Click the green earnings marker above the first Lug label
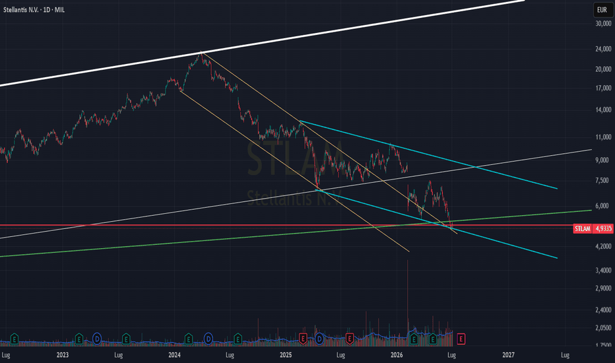Image resolution: width=615 pixels, height=363 pixels. click(14, 339)
